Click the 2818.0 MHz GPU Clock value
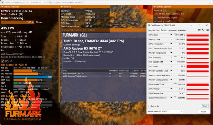The width and height of the screenshot is (213, 125). click(180, 35)
